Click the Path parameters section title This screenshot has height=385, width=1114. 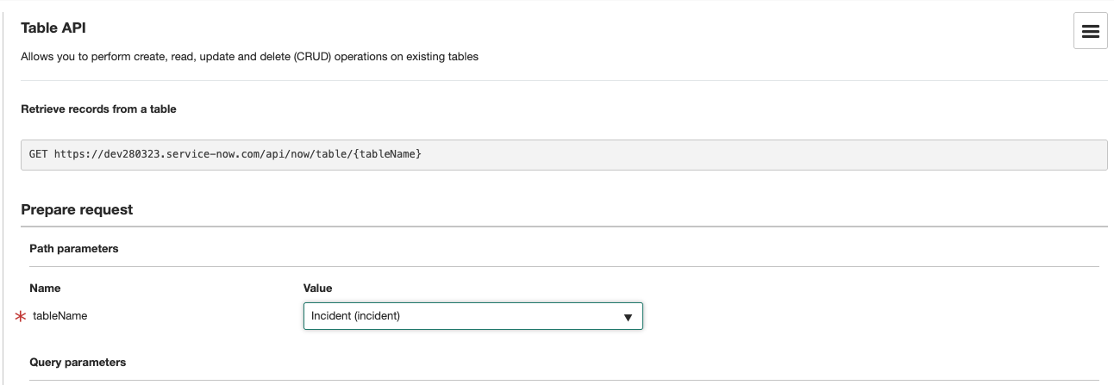(74, 248)
